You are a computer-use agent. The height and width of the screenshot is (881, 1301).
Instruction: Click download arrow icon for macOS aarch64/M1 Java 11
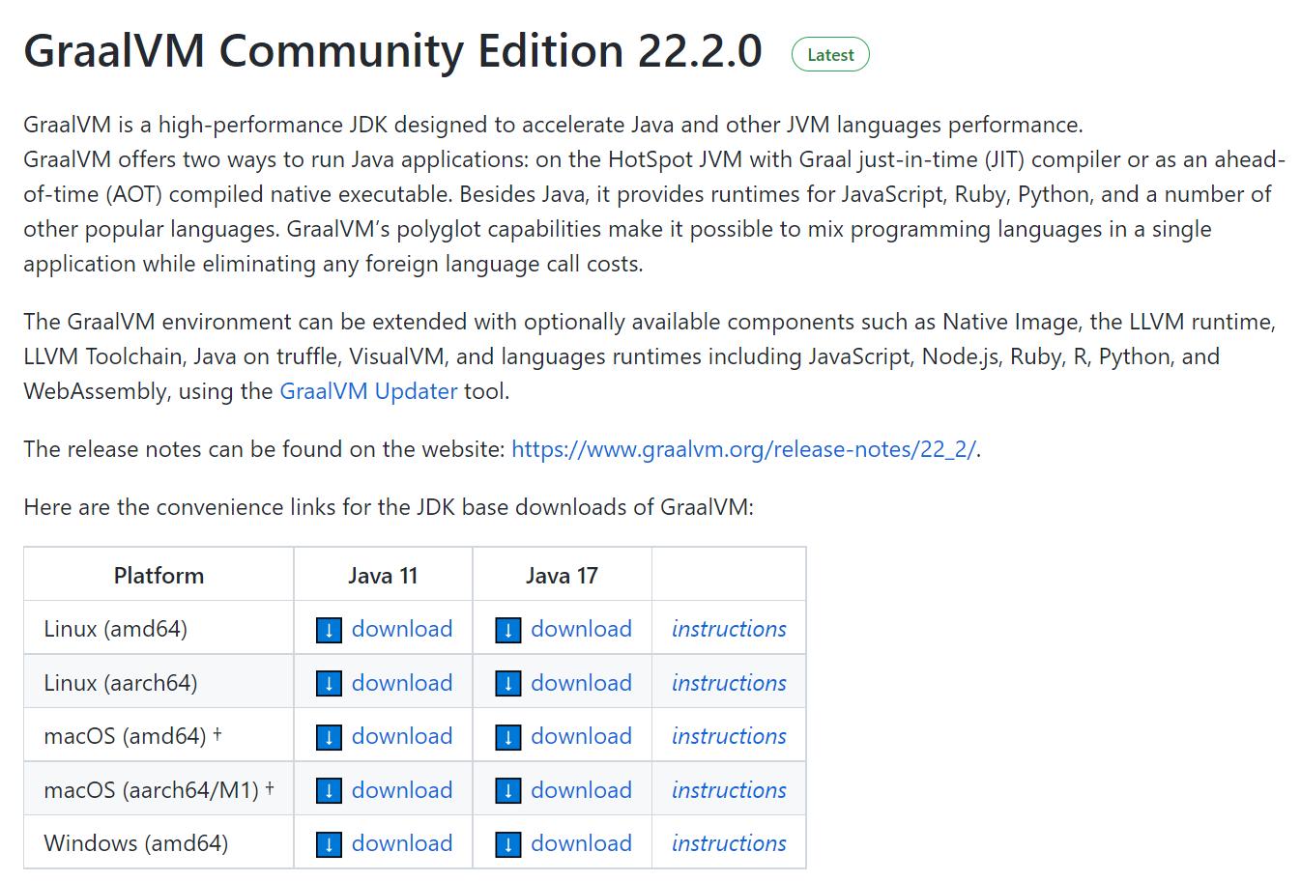pos(329,791)
